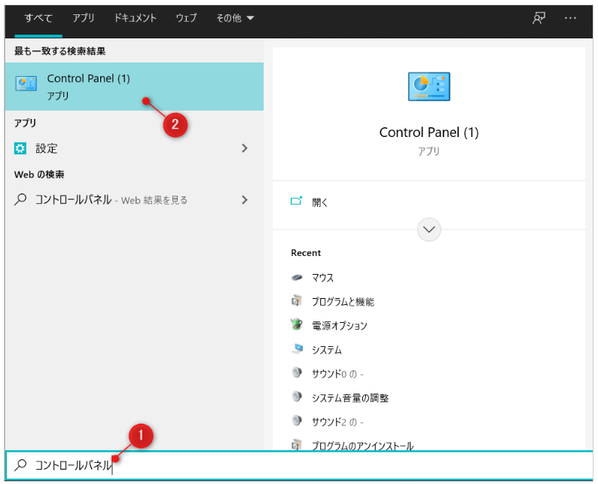Click recent item システム
Viewport: 598px width, 484px height.
click(x=326, y=349)
